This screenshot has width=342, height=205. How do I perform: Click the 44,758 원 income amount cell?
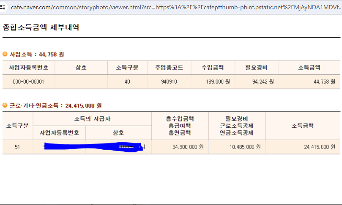(324, 82)
